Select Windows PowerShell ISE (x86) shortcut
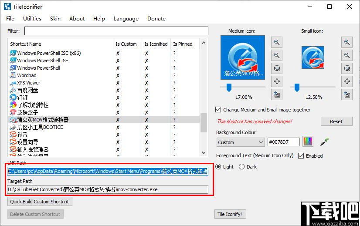The image size is (360, 226). click(x=104, y=53)
